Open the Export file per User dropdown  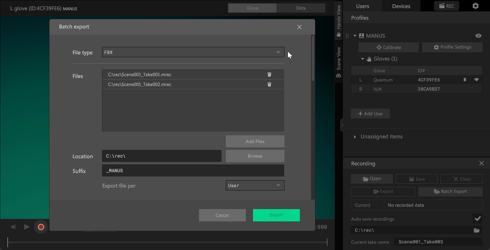tap(255, 185)
